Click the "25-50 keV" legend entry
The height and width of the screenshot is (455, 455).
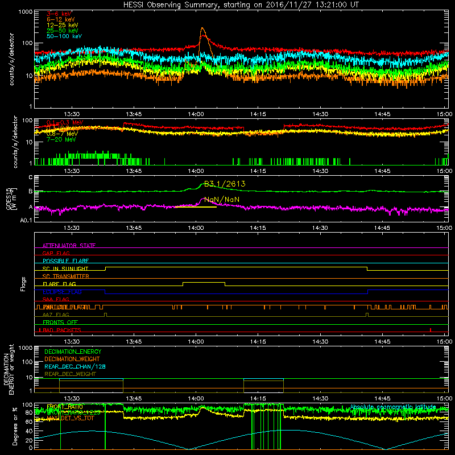point(63,31)
